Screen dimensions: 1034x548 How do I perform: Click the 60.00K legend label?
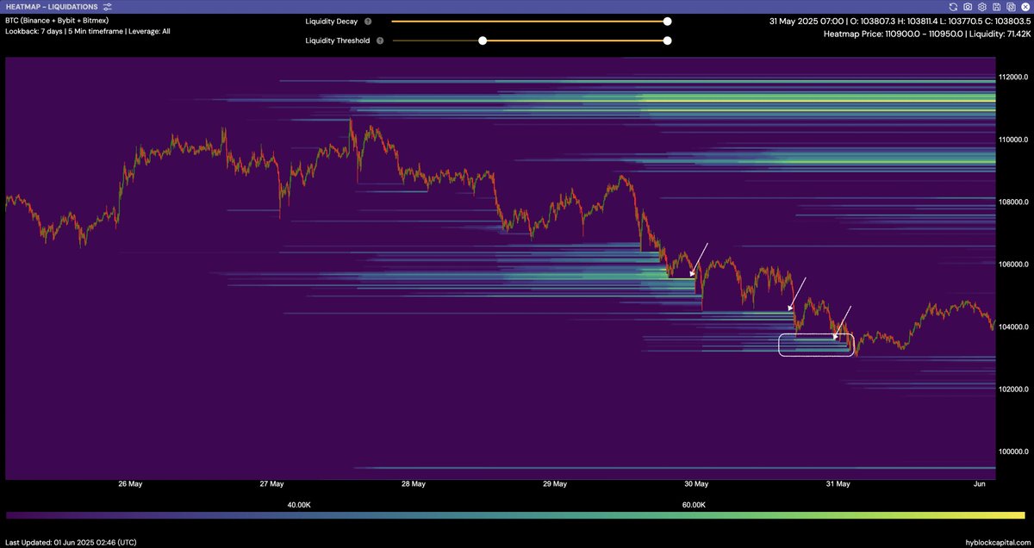695,507
